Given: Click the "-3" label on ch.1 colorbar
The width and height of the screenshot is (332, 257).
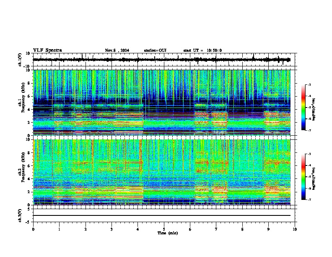Looking at the screenshot, I should 309,84.
